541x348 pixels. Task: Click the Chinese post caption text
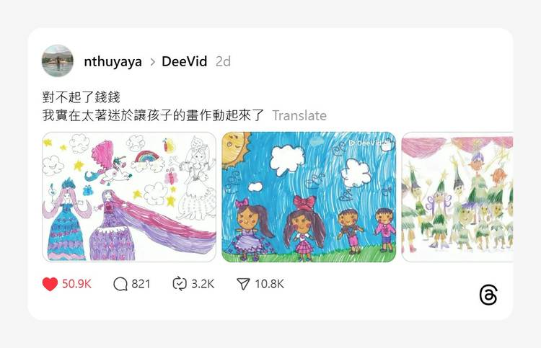pos(153,106)
